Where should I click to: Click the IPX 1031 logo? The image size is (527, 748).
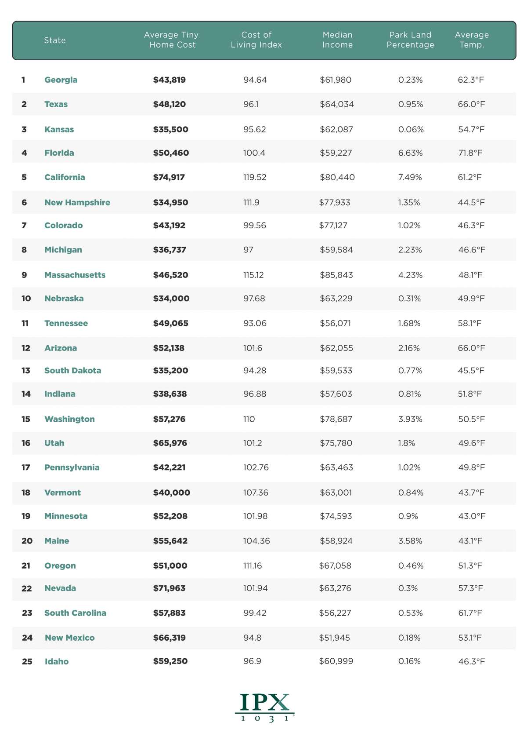click(x=264, y=708)
